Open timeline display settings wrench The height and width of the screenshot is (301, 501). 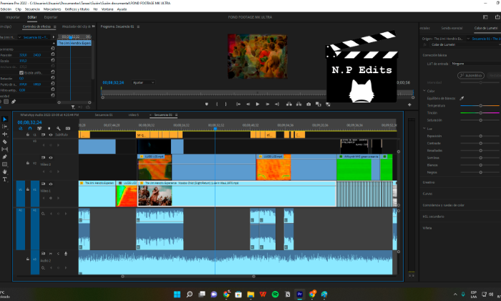click(59, 128)
